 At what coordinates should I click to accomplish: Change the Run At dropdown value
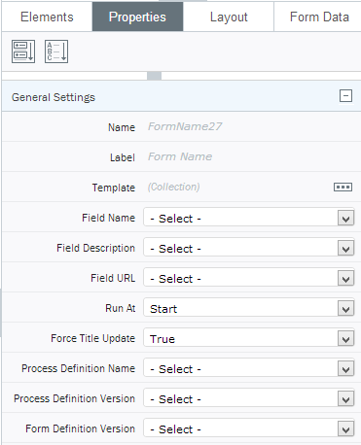(249, 308)
